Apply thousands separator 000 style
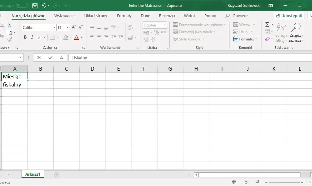The image size is (312, 186). pyautogui.click(x=163, y=32)
